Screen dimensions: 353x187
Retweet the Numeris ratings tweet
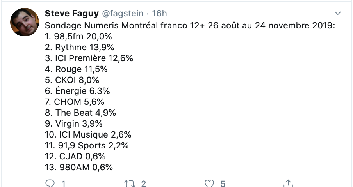coord(130,183)
